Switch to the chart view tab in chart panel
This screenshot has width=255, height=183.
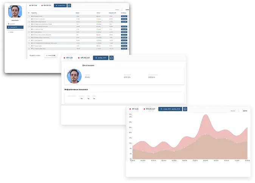click(245, 111)
